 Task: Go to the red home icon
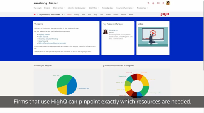[x=34, y=15]
